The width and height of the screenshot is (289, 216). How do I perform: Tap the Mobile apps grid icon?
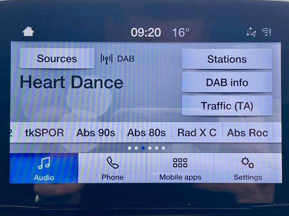pos(180,163)
